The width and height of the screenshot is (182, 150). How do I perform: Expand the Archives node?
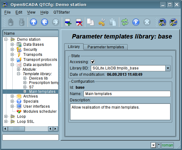point(12,96)
